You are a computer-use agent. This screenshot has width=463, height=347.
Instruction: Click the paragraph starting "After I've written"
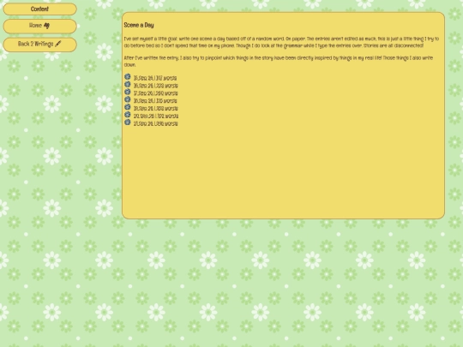click(279, 62)
